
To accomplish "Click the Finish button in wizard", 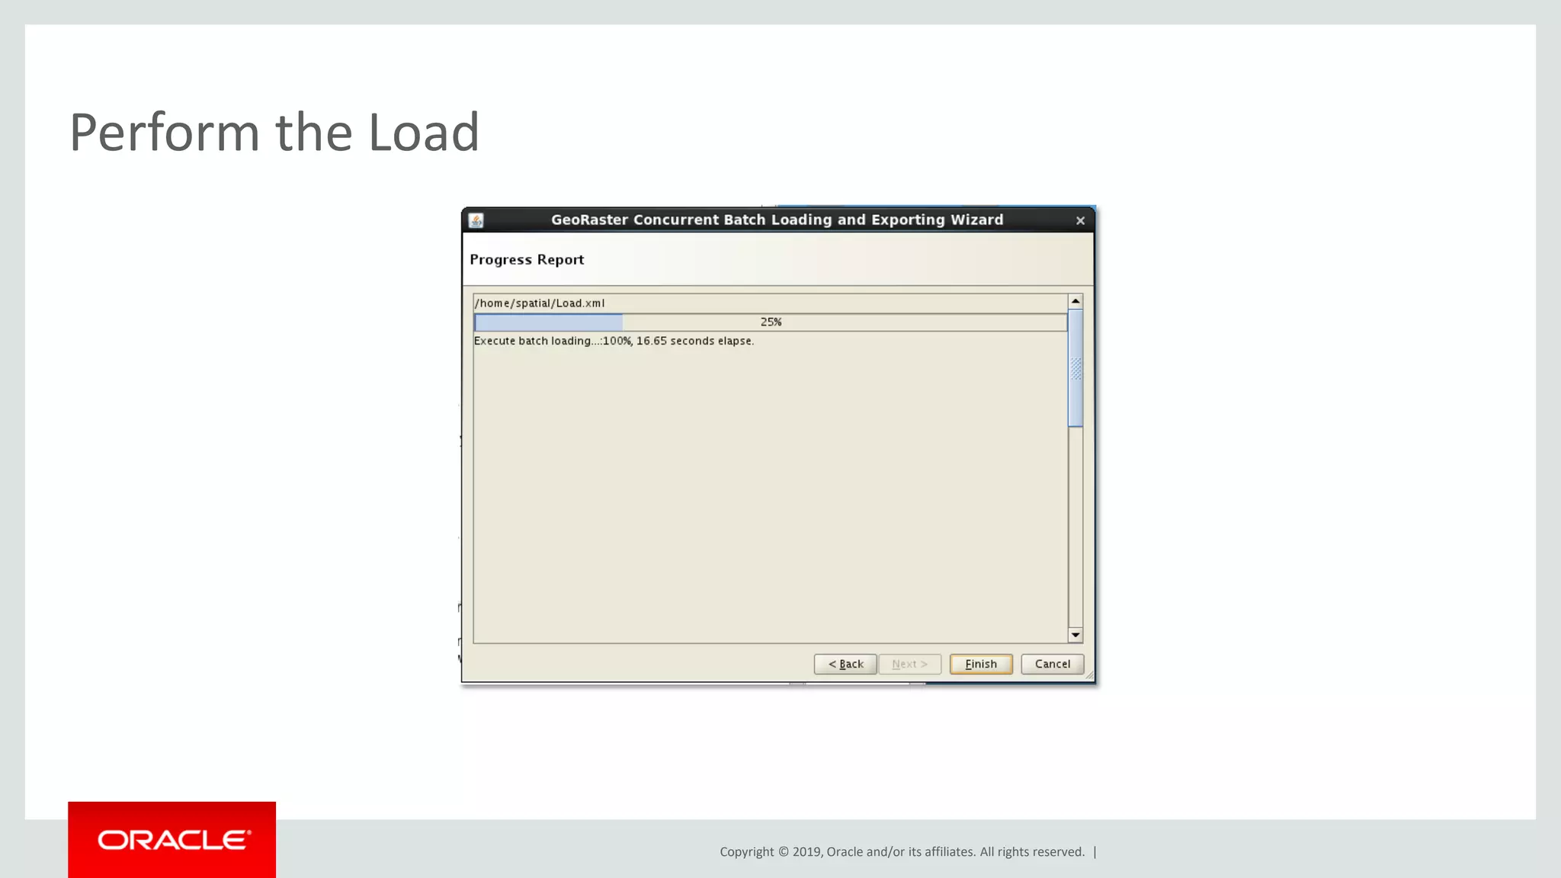I will 981,664.
